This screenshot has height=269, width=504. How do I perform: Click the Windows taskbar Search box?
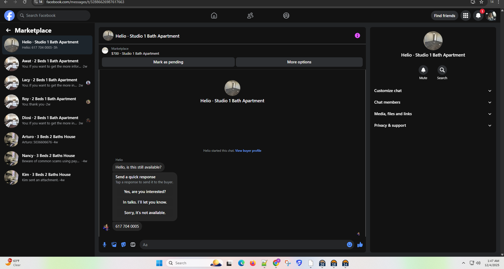(x=194, y=263)
